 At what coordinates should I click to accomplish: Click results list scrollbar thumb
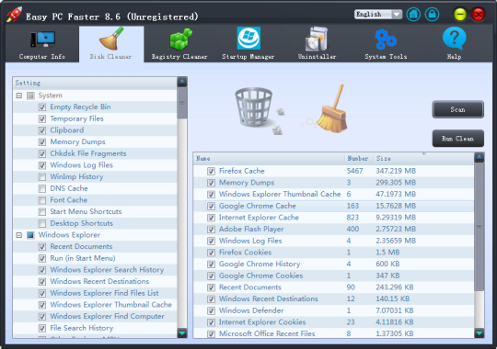pos(480,226)
